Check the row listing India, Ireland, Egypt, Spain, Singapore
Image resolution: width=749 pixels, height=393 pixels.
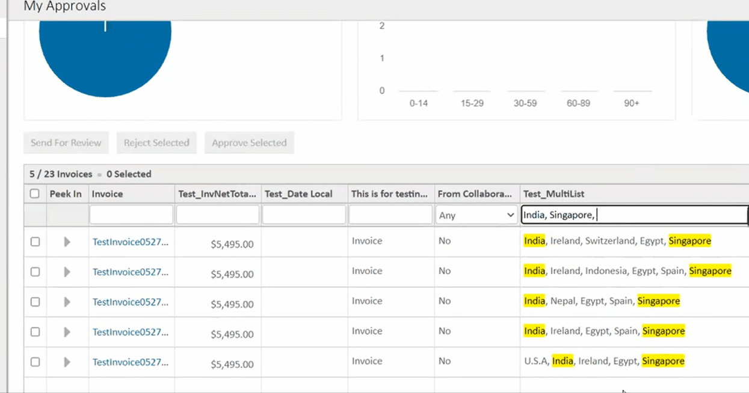point(35,332)
